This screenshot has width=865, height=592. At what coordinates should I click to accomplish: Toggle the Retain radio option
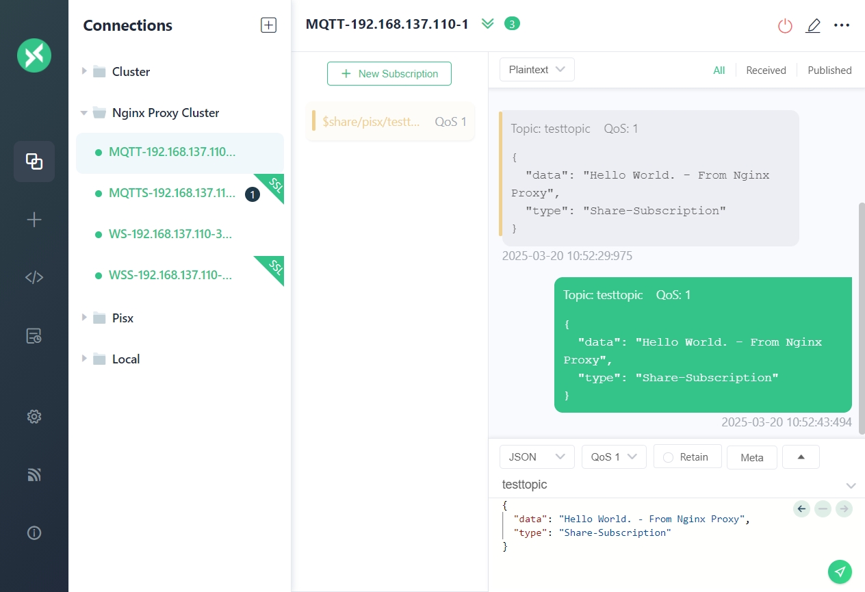[x=687, y=457]
